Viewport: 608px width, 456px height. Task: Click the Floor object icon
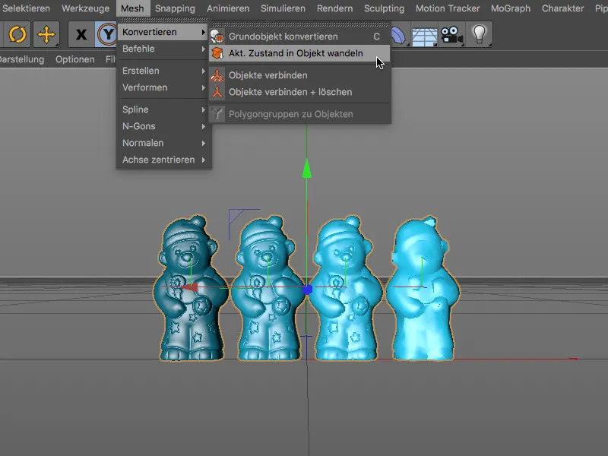pyautogui.click(x=423, y=34)
